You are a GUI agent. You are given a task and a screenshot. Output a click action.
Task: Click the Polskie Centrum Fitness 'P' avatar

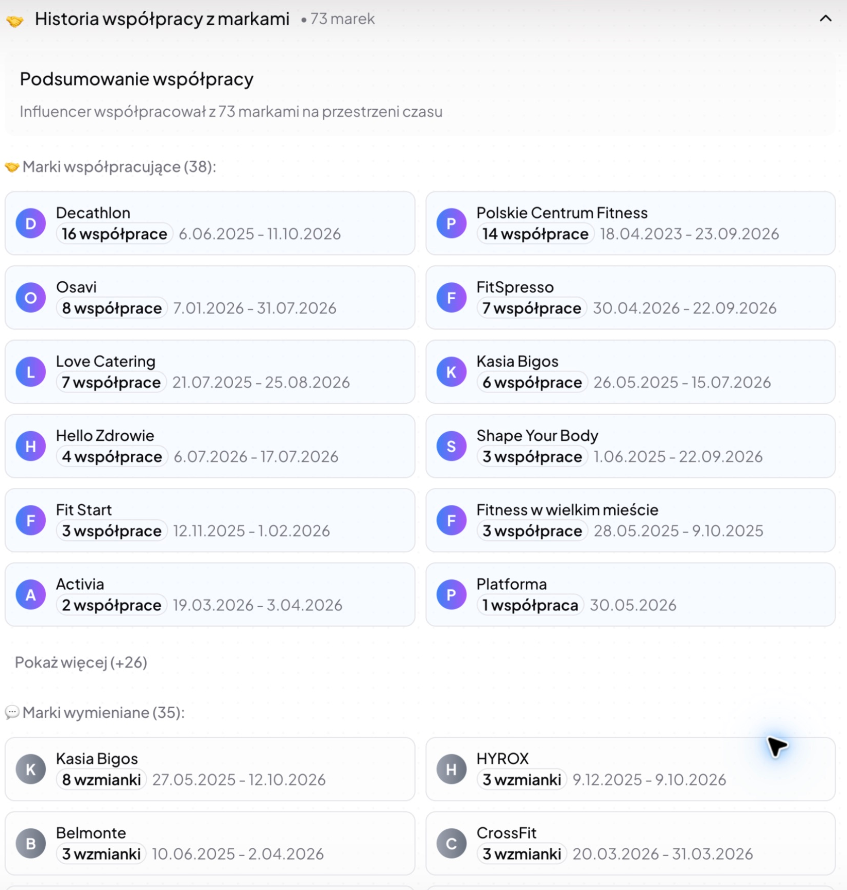[451, 223]
